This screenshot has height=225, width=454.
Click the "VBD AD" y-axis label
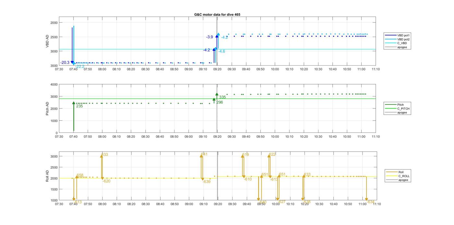tap(47, 41)
